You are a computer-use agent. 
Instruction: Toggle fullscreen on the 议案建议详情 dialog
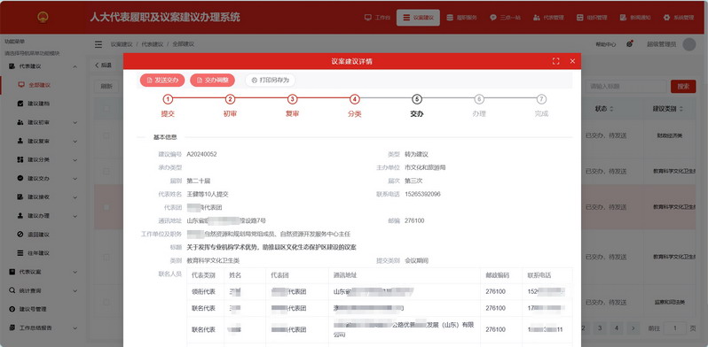point(555,61)
